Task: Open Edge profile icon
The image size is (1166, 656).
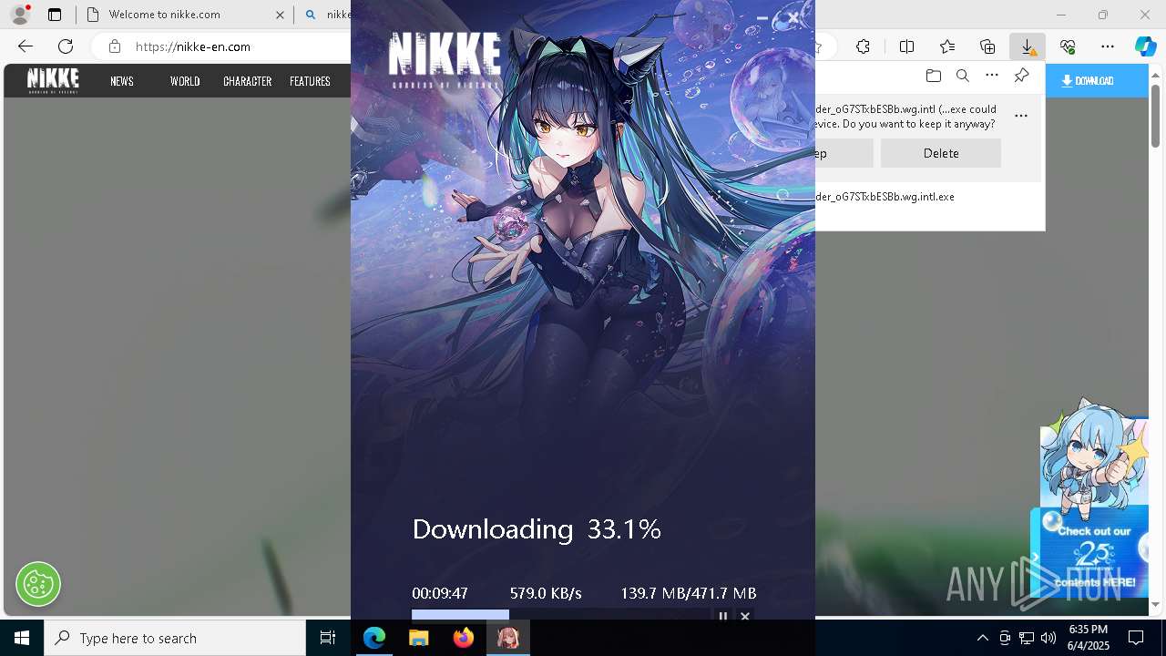Action: tap(20, 15)
